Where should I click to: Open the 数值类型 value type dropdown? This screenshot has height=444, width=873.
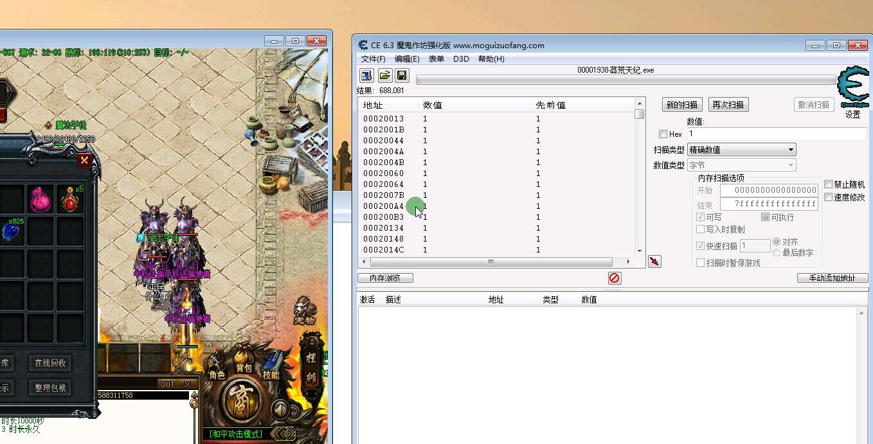coord(742,165)
